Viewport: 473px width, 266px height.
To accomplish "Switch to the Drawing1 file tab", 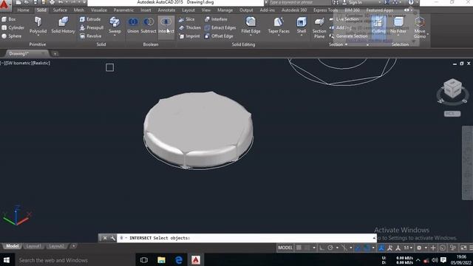I will 18,53.
